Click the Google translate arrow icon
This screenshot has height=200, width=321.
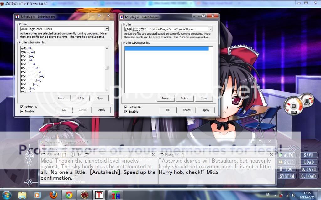162,154
